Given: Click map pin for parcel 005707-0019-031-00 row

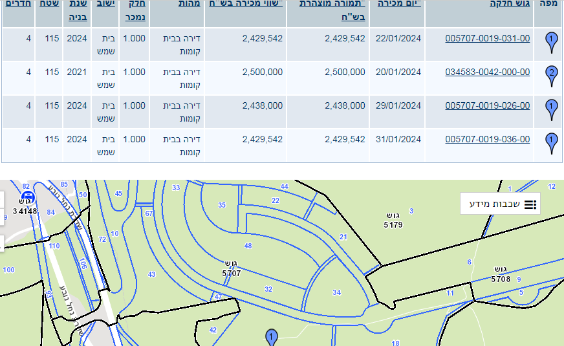Looking at the screenshot, I should 552,42.
